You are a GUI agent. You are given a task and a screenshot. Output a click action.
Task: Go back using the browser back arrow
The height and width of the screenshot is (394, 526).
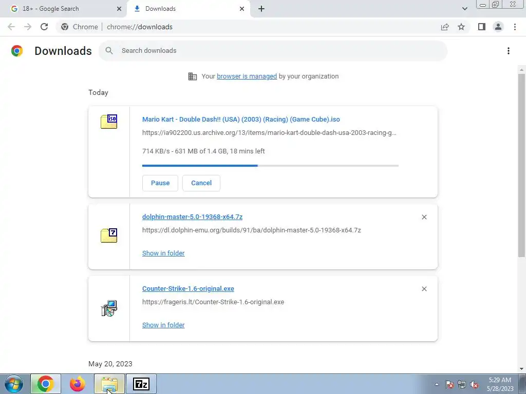click(11, 27)
